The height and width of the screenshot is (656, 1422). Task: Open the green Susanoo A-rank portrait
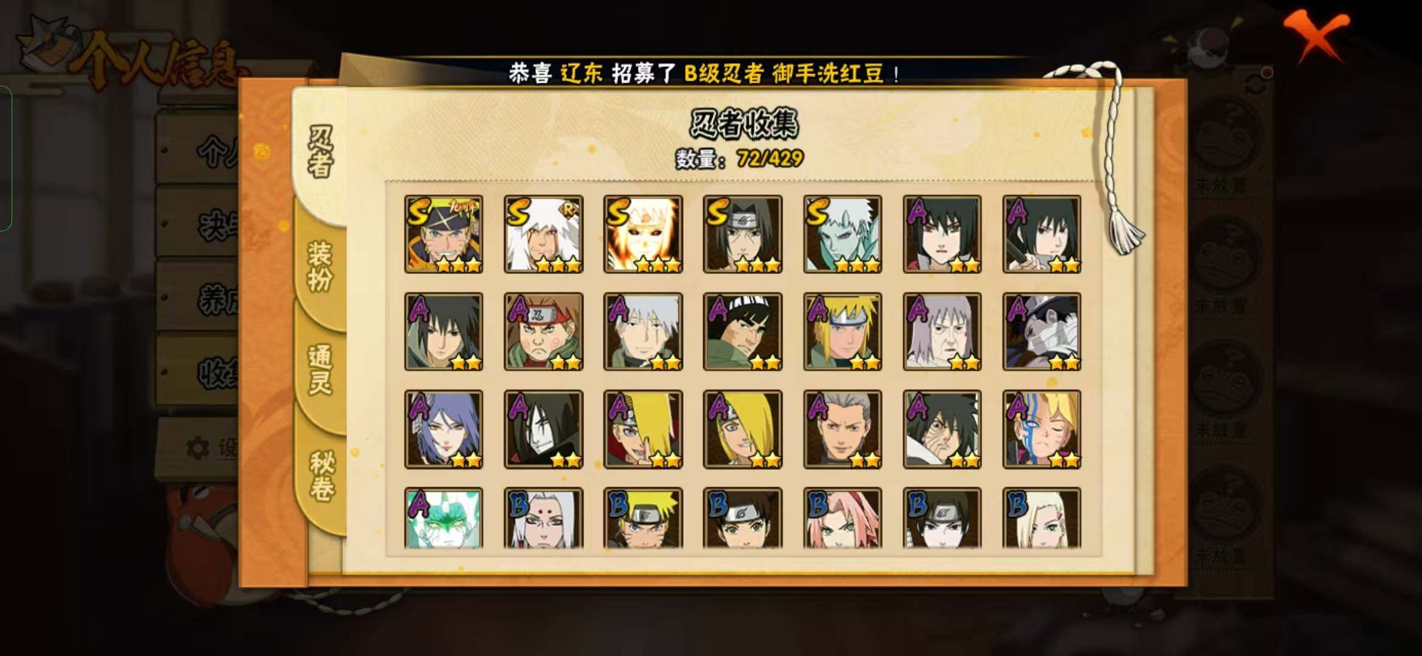coord(444,518)
